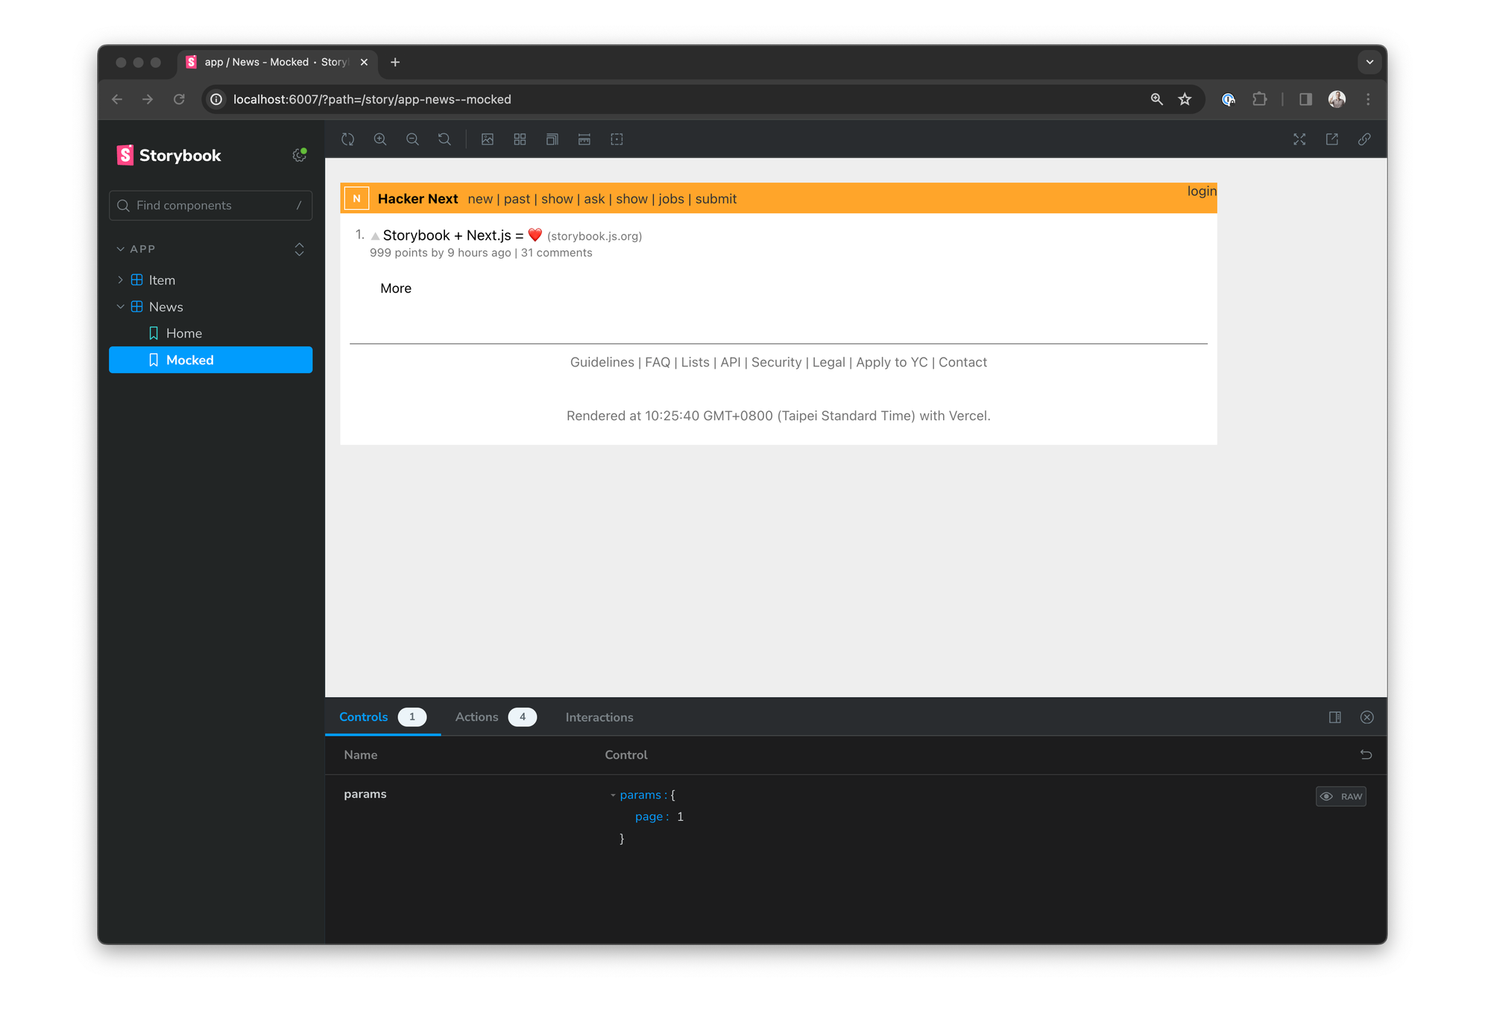Select the Home story under News
The image size is (1491, 1016).
183,333
